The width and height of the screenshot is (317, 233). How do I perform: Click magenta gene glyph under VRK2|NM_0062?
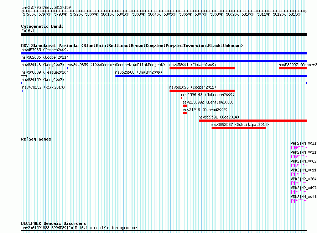(x=299, y=165)
